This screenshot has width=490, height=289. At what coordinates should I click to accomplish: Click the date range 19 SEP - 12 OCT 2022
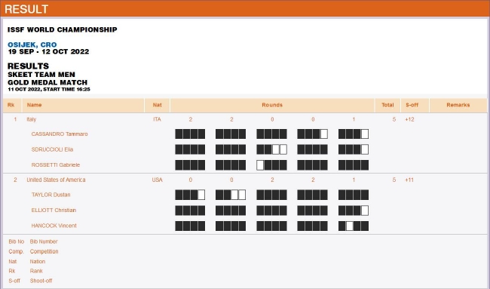pos(48,51)
